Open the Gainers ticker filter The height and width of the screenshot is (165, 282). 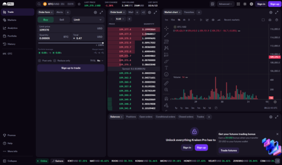58,161
